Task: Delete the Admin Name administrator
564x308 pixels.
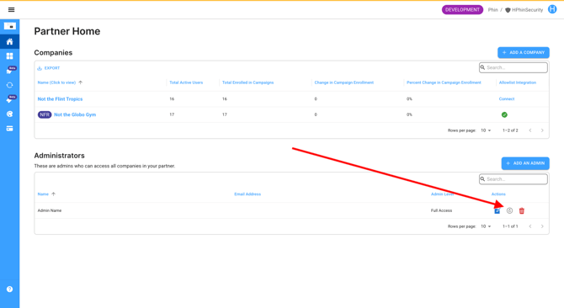Action: click(x=522, y=210)
